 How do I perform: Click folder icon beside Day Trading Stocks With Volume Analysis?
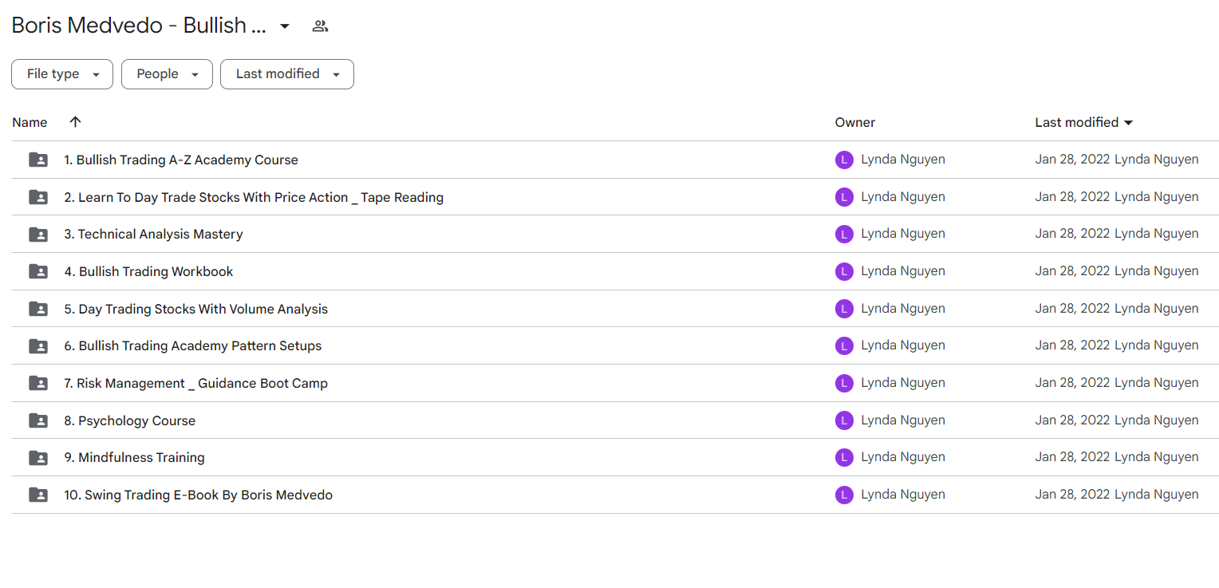pos(38,309)
